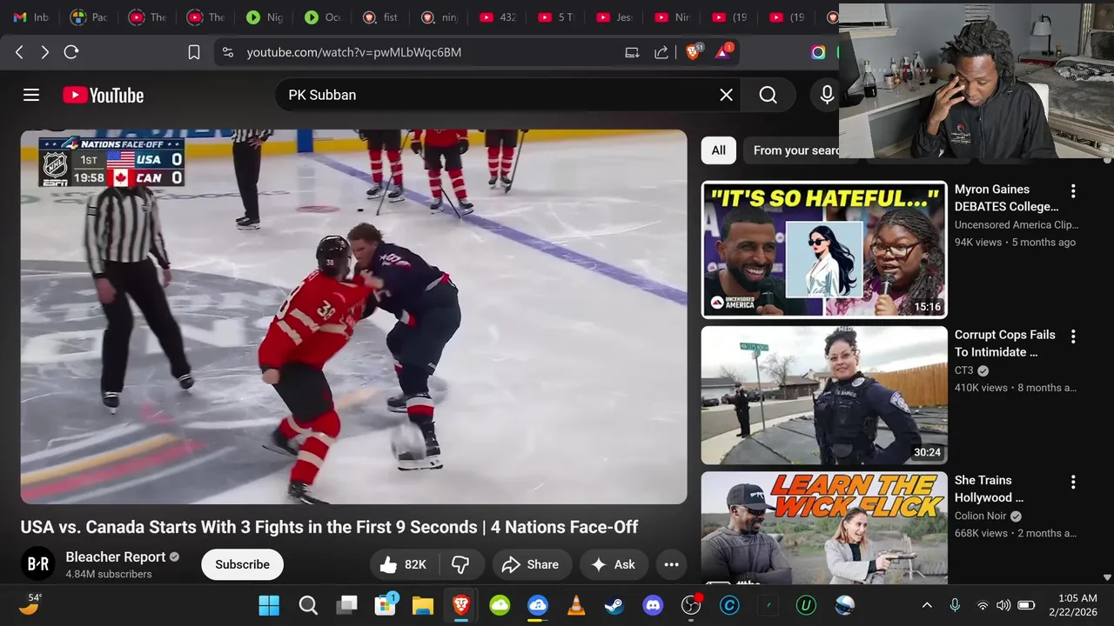Click the URL youtube.com/watch address field

tap(353, 52)
